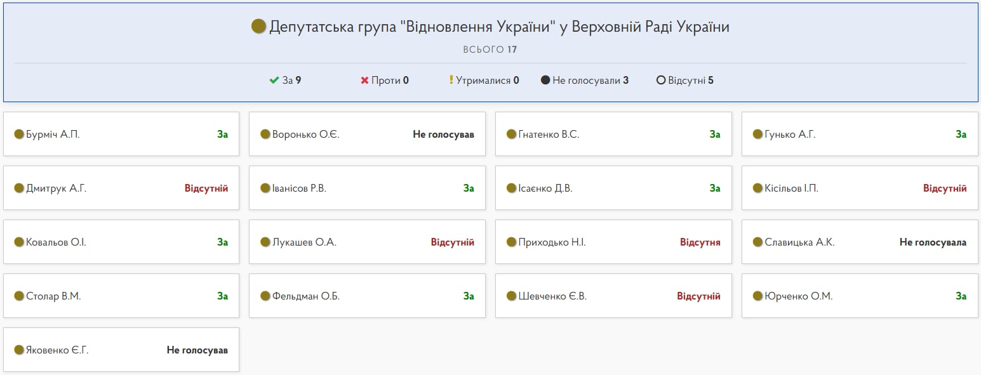Select the deputy name Гунько А.Г.
The image size is (981, 375).
pos(790,135)
